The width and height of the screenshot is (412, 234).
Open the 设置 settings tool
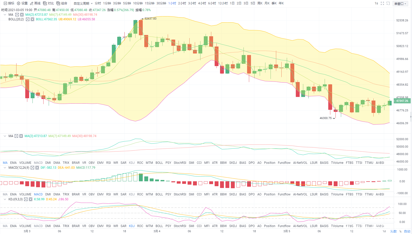pyautogui.click(x=22, y=3)
